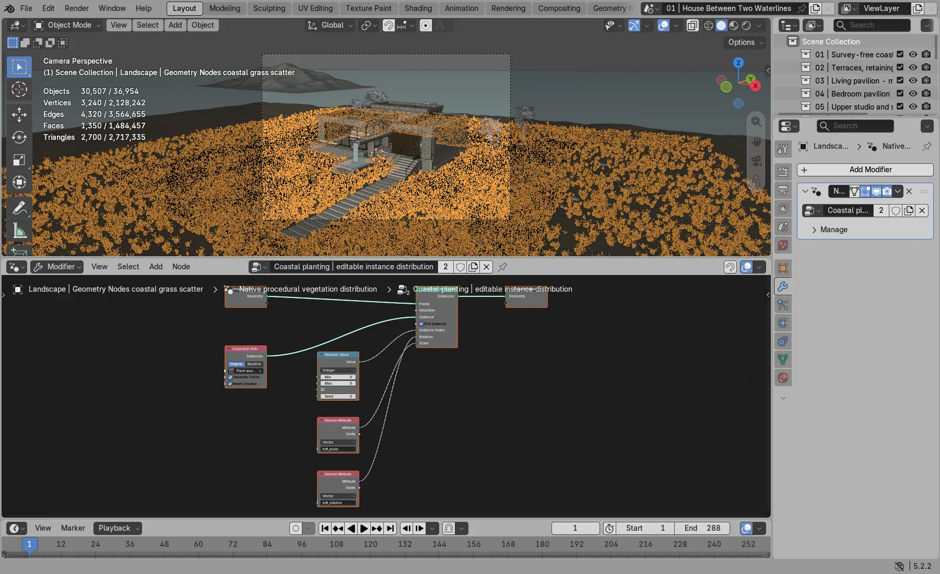Activate the Rotate tool
The image size is (940, 574).
pyautogui.click(x=19, y=137)
